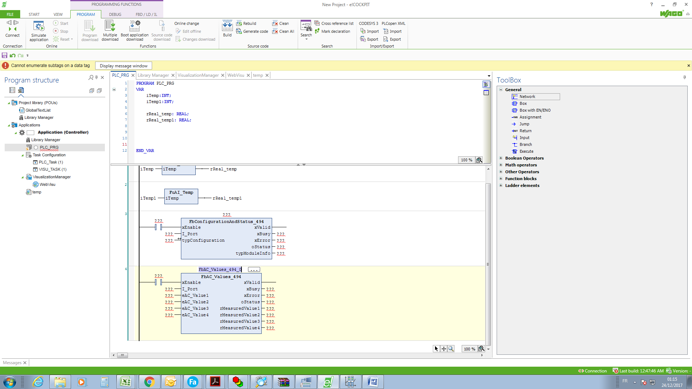This screenshot has width=692, height=389.
Task: Click Simulate application icon
Action: click(x=39, y=27)
